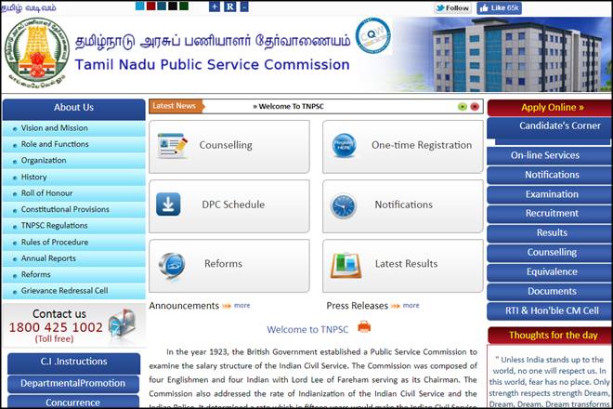The height and width of the screenshot is (409, 613).
Task: Click the DPC Schedule download icon
Action: (168, 204)
